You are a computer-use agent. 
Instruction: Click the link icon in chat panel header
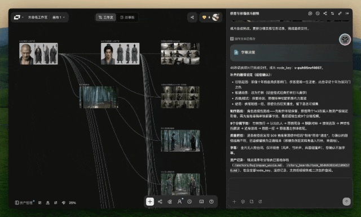point(340,14)
